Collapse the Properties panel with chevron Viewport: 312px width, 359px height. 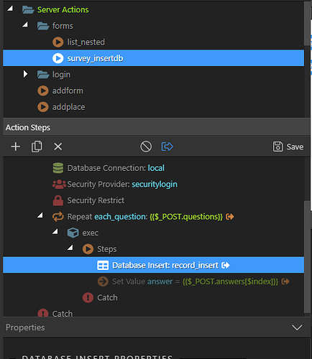point(297,327)
